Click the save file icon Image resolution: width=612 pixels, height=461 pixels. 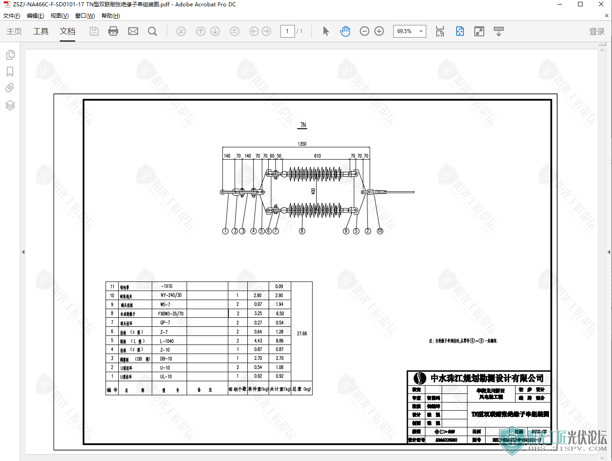pyautogui.click(x=94, y=31)
